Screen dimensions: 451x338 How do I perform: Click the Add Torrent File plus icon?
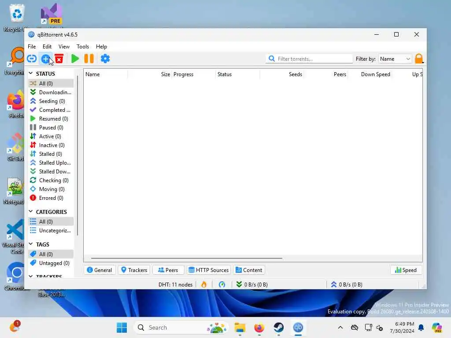[x=45, y=59]
